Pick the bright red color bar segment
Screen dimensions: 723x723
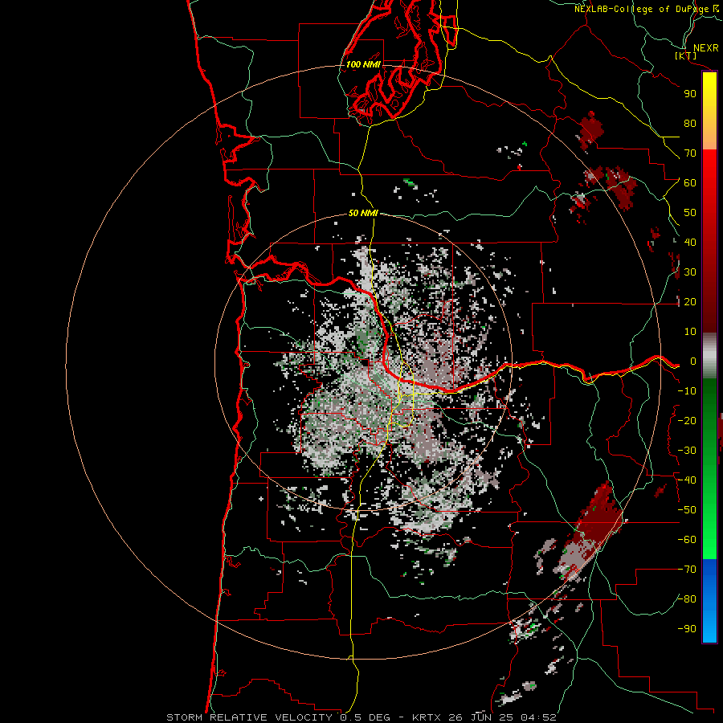click(709, 166)
